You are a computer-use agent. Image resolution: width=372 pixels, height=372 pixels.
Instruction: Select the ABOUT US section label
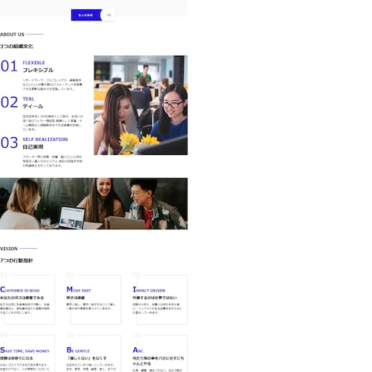12,34
